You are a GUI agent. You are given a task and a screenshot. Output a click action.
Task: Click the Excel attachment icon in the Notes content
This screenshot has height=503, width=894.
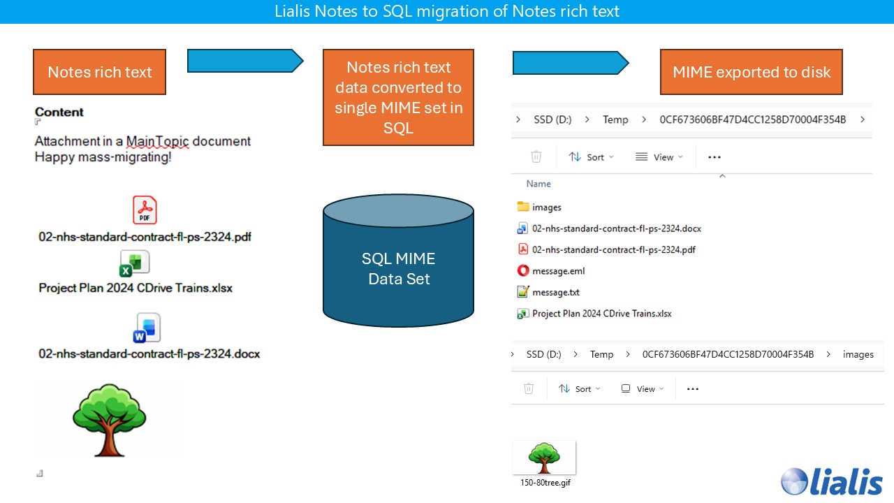133,263
